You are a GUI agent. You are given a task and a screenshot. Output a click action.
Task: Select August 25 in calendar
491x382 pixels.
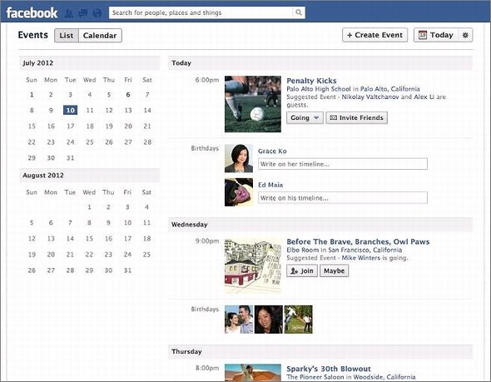[146, 255]
